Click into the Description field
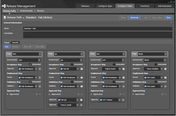The image size is (176, 116). 98,35
